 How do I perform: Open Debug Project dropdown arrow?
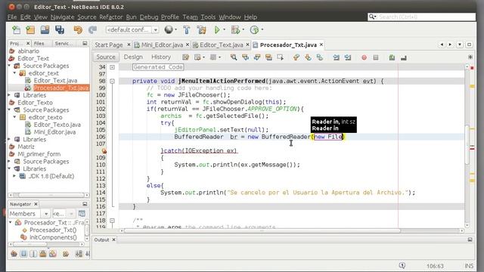pos(244,30)
